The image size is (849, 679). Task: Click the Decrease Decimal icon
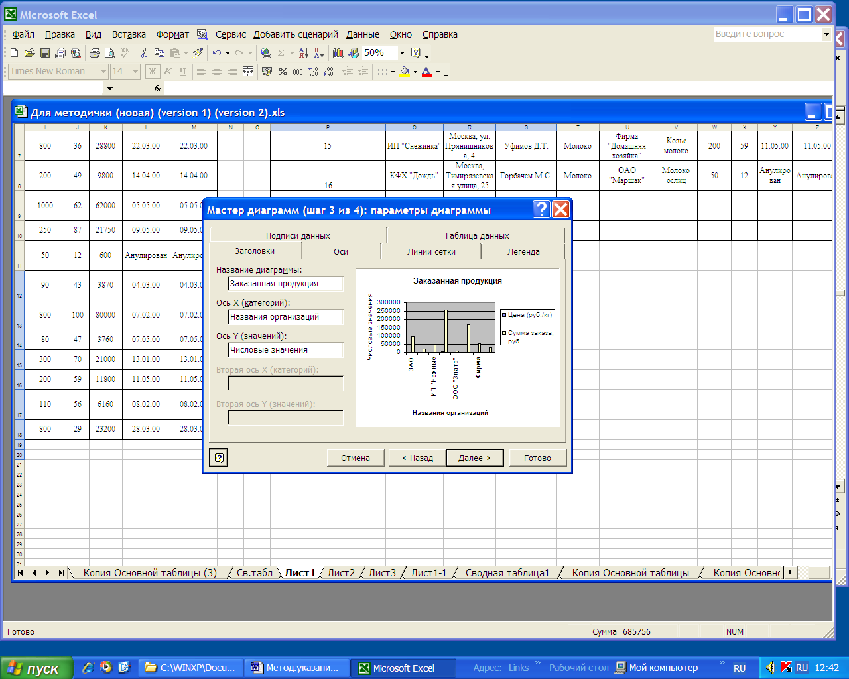pos(328,72)
